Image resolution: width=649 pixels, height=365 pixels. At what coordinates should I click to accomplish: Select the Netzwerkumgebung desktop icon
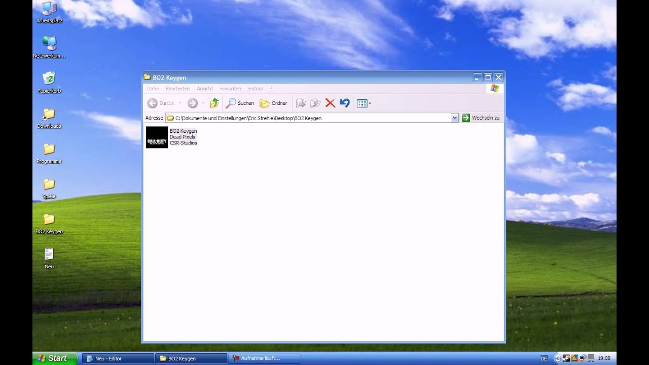click(x=49, y=47)
